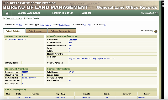Click the accession number value 771936
Image resolution: width=168 pixels, height=100 pixels.
click(19, 25)
